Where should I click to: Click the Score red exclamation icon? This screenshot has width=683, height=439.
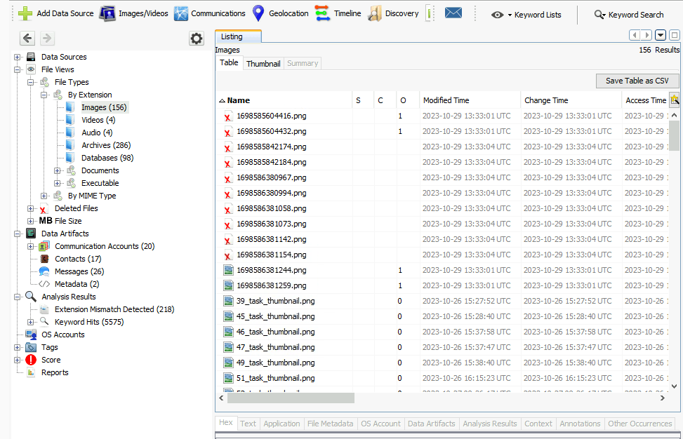tap(31, 360)
